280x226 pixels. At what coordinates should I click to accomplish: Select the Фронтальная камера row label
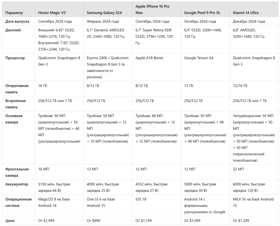(x=17, y=172)
